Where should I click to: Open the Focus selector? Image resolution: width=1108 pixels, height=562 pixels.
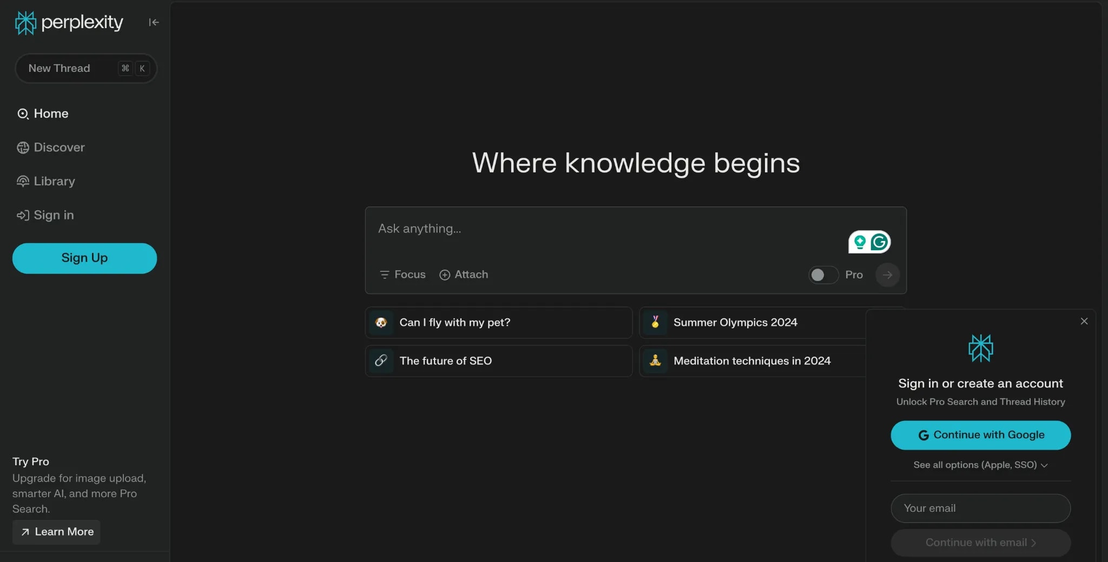pos(403,275)
